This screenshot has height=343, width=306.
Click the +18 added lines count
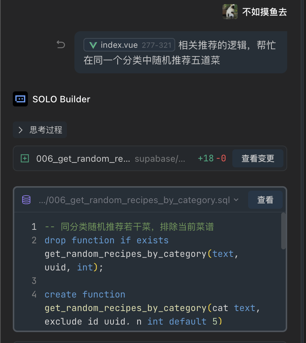tap(205, 158)
